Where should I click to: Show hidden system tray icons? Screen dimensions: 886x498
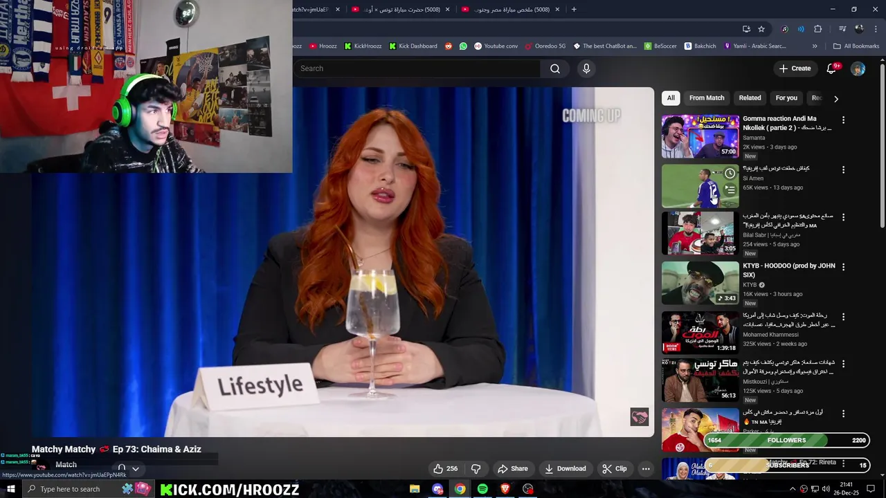pyautogui.click(x=793, y=489)
